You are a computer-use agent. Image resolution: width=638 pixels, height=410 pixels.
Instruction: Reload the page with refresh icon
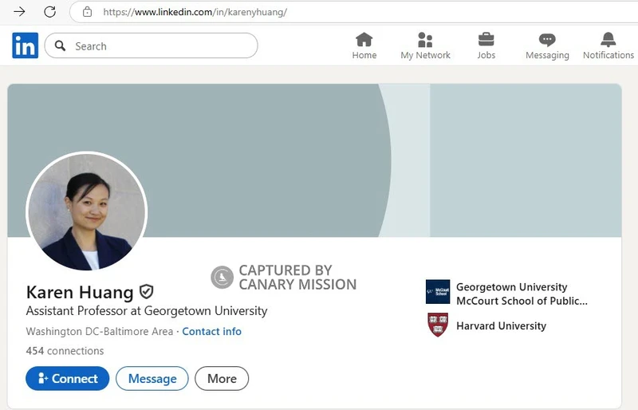click(49, 11)
